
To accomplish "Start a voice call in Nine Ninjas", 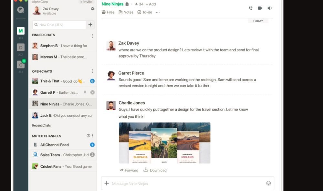I will click(x=250, y=8).
